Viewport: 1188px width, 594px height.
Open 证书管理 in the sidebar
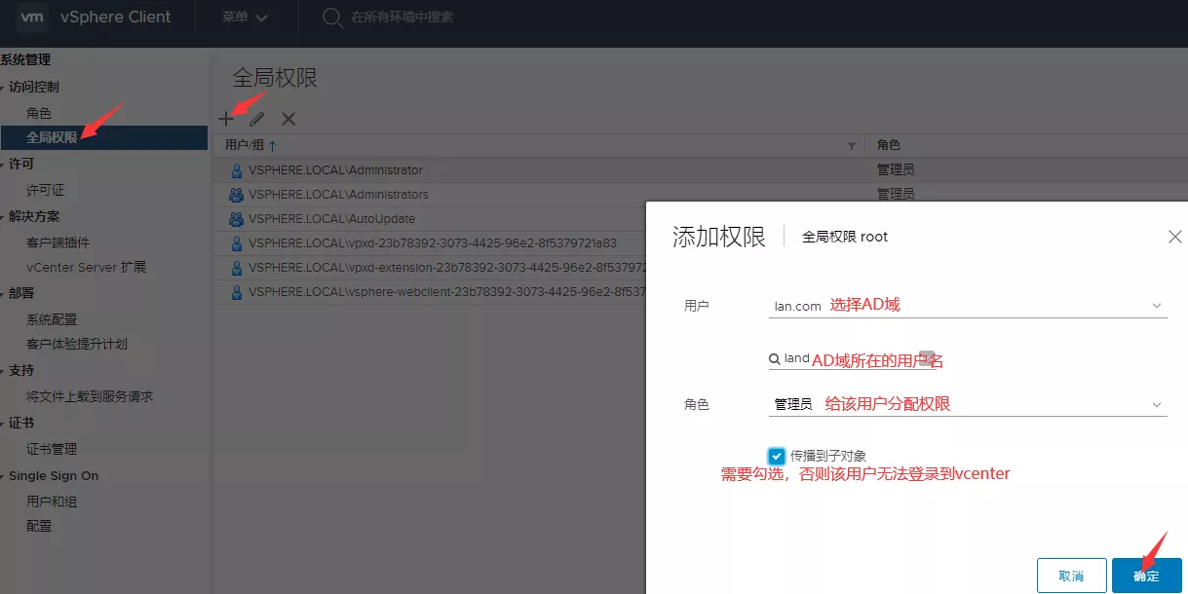tap(52, 449)
